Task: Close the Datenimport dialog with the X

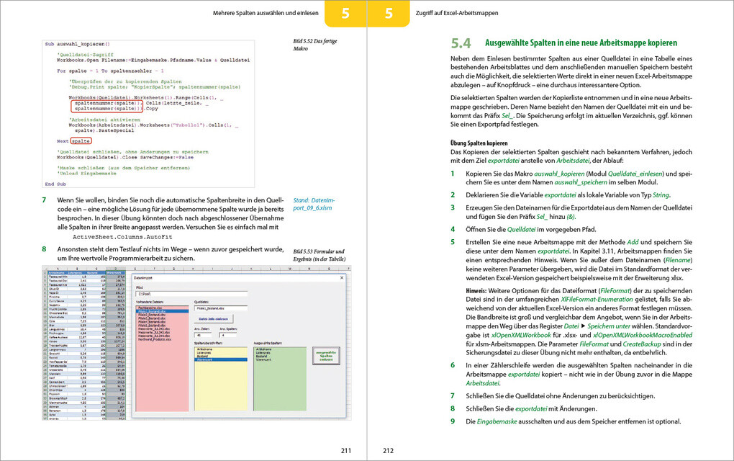Action: 342,277
